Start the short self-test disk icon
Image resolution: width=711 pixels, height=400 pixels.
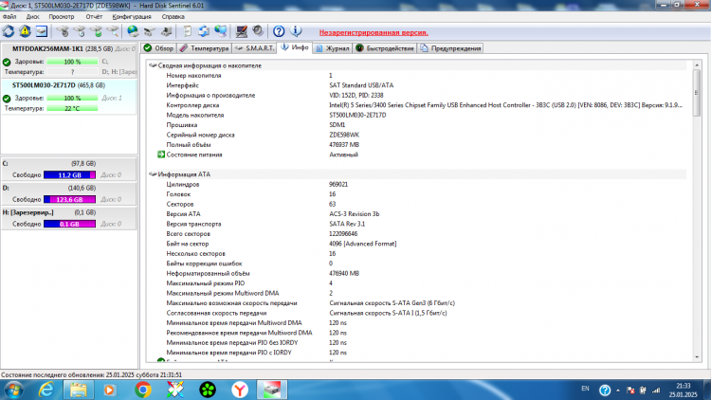click(63, 31)
